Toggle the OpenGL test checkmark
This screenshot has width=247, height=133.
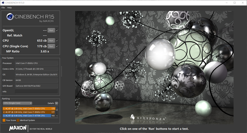click(57, 30)
